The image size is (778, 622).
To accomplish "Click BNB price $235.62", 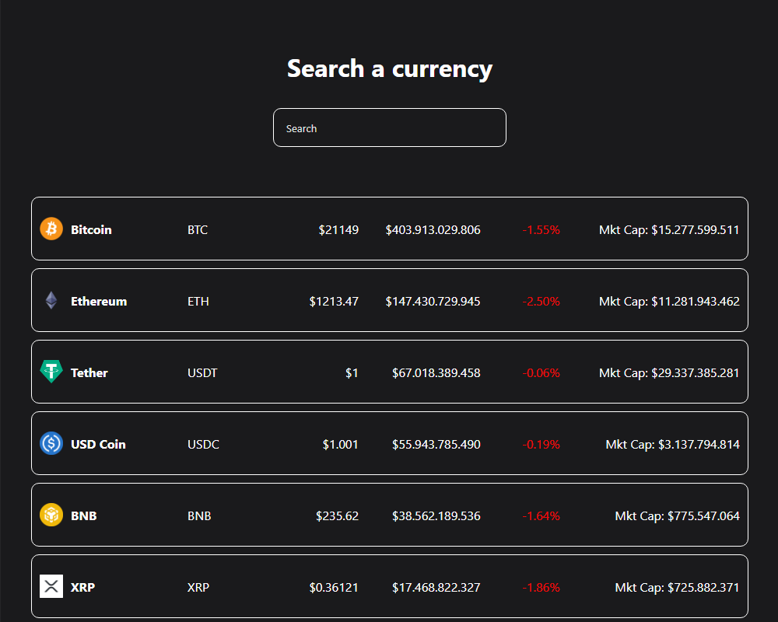I will [x=338, y=515].
